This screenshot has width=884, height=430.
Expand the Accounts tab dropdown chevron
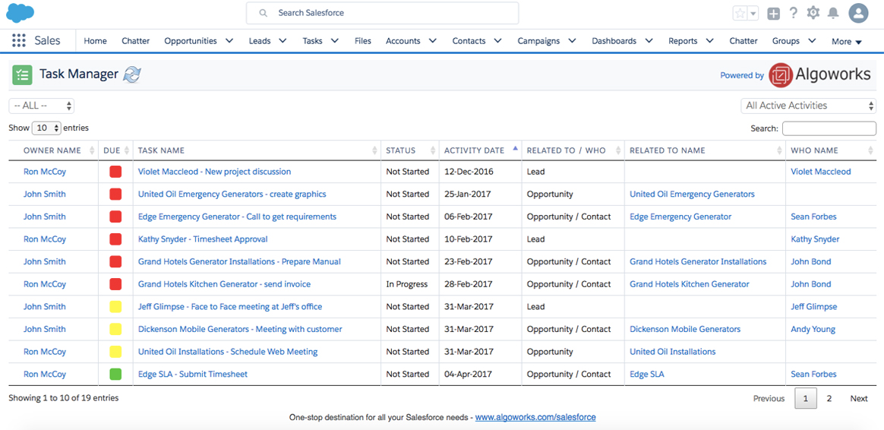[x=432, y=40]
